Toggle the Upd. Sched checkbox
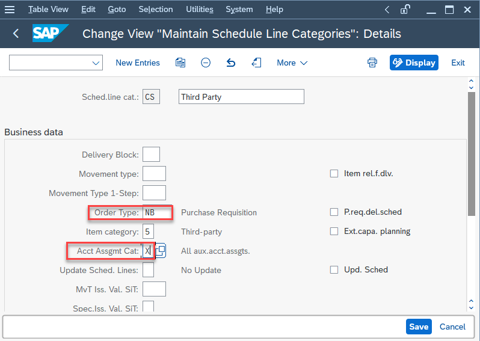The image size is (480, 341). click(334, 269)
